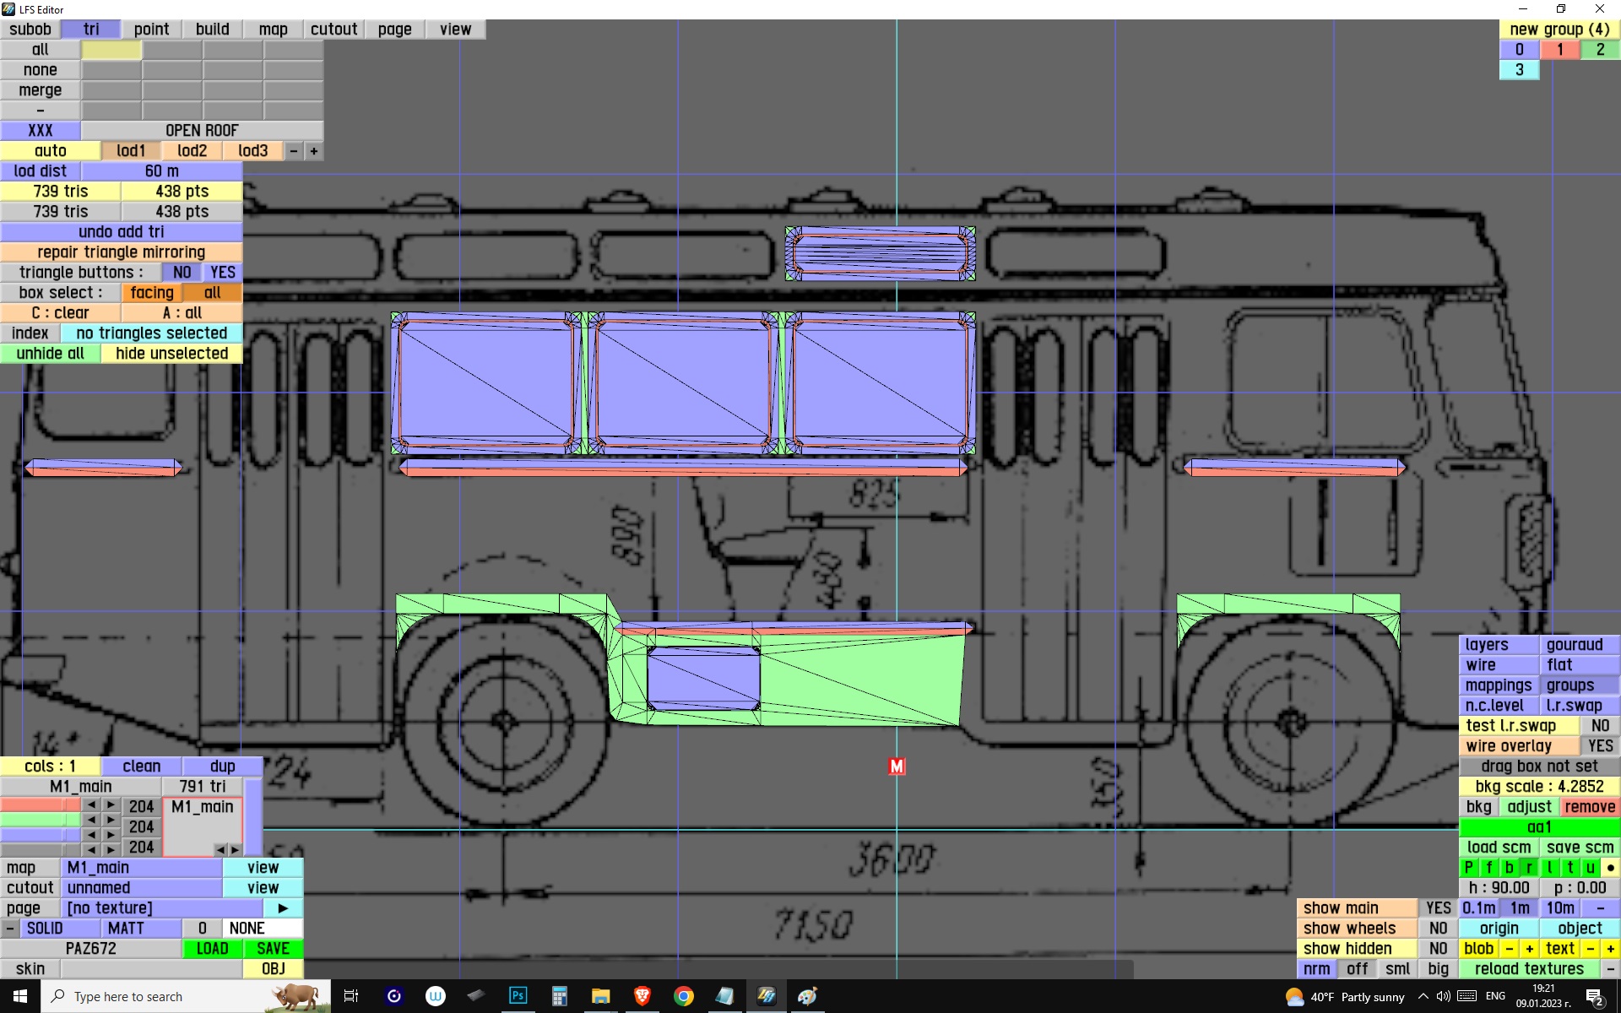Click repair triangle mirroring
Image resolution: width=1621 pixels, height=1013 pixels.
click(x=121, y=252)
